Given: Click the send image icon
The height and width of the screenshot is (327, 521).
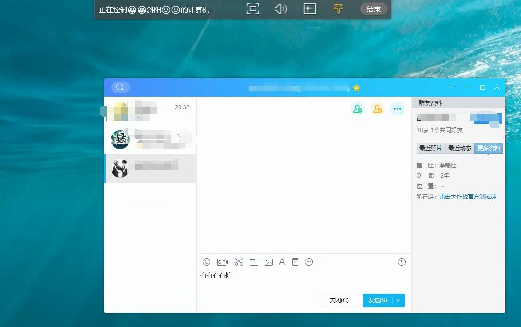Looking at the screenshot, I should pyautogui.click(x=269, y=262).
